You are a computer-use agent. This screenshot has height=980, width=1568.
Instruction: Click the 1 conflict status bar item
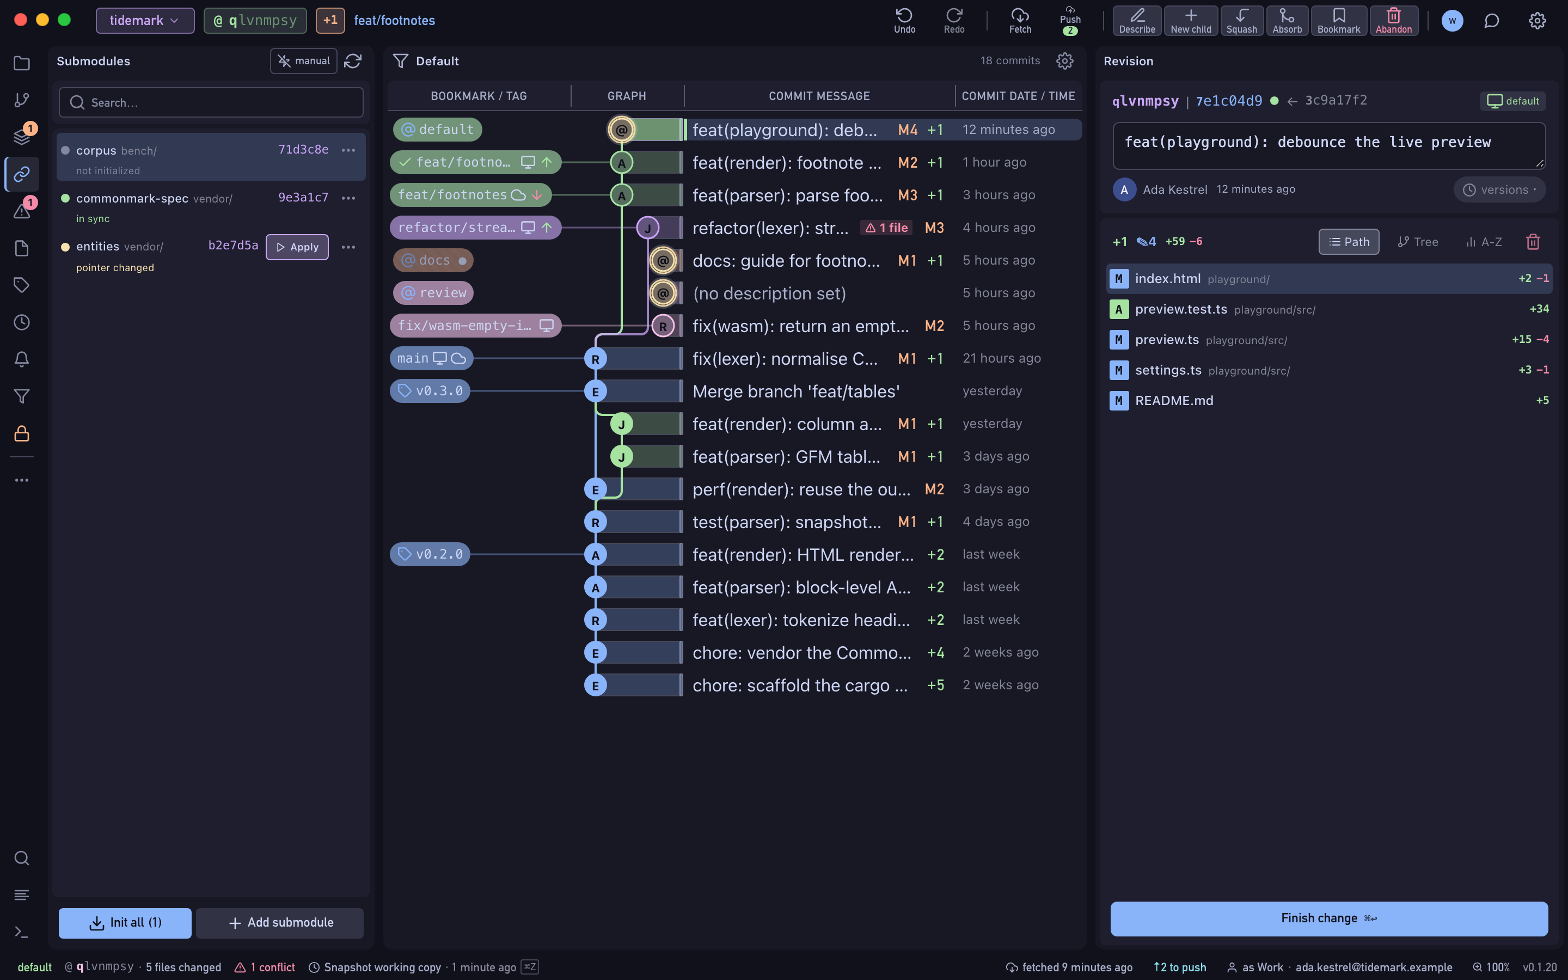(265, 967)
